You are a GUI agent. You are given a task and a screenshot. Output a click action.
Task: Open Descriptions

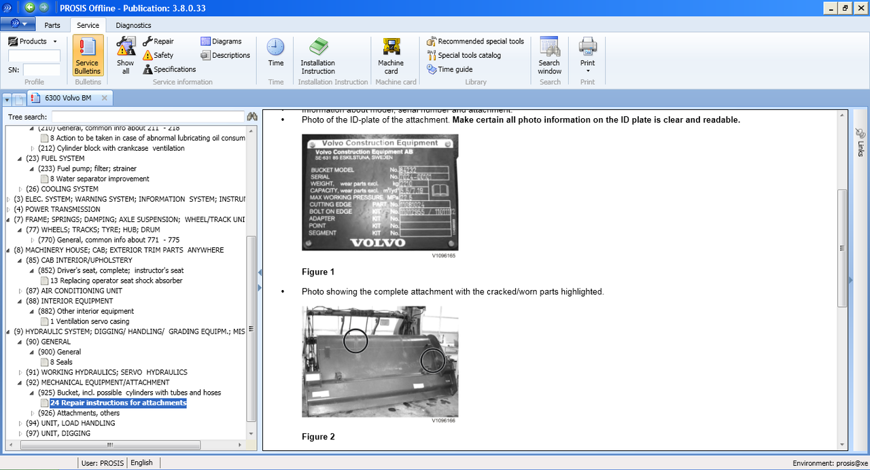coord(226,55)
